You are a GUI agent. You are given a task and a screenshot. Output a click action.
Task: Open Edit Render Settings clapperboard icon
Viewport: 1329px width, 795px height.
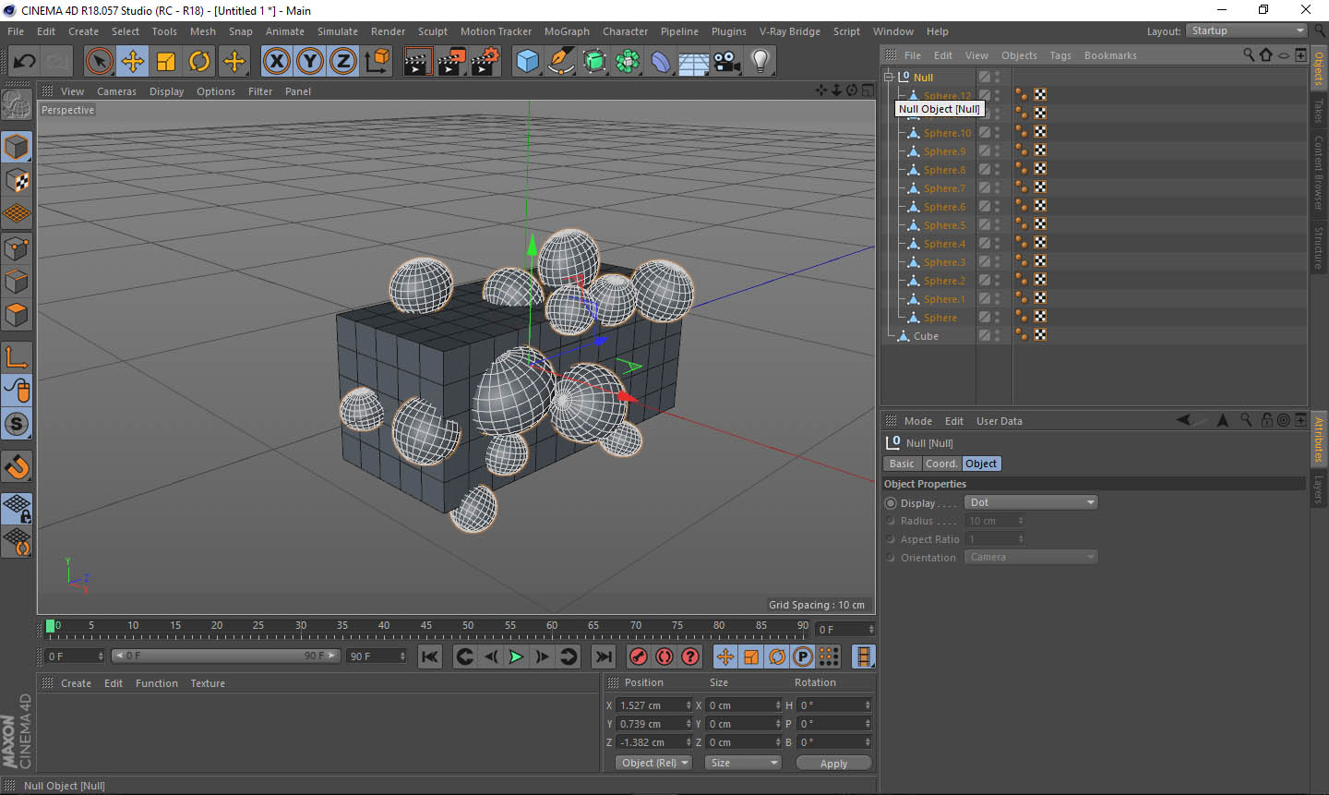point(485,62)
